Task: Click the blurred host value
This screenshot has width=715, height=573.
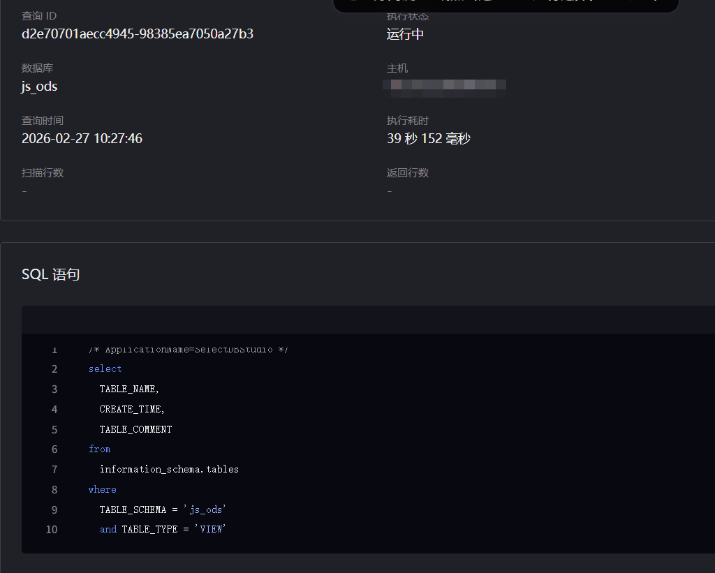Action: [x=445, y=85]
